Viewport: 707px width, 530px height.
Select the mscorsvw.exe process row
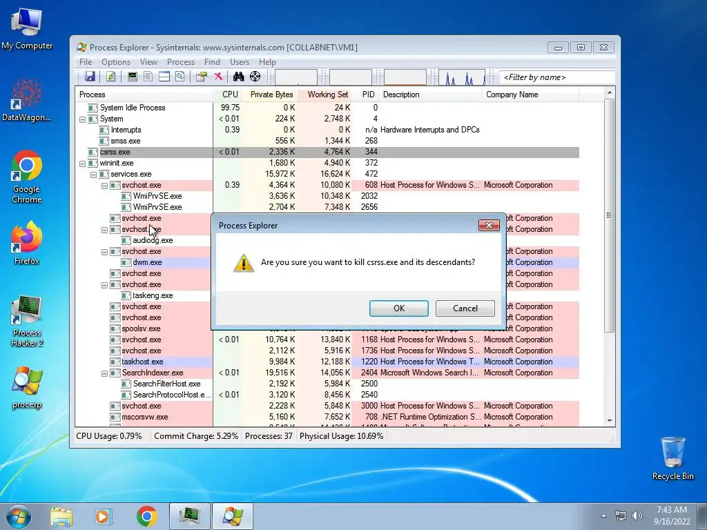pyautogui.click(x=327, y=417)
